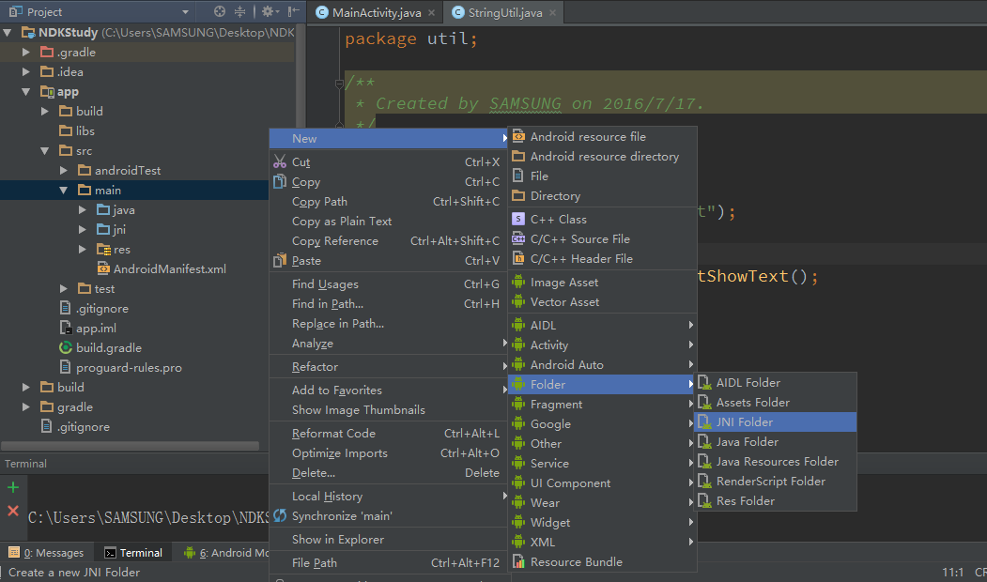This screenshot has width=987, height=582.
Task: Open the Project view dropdown
Action: pyautogui.click(x=185, y=12)
